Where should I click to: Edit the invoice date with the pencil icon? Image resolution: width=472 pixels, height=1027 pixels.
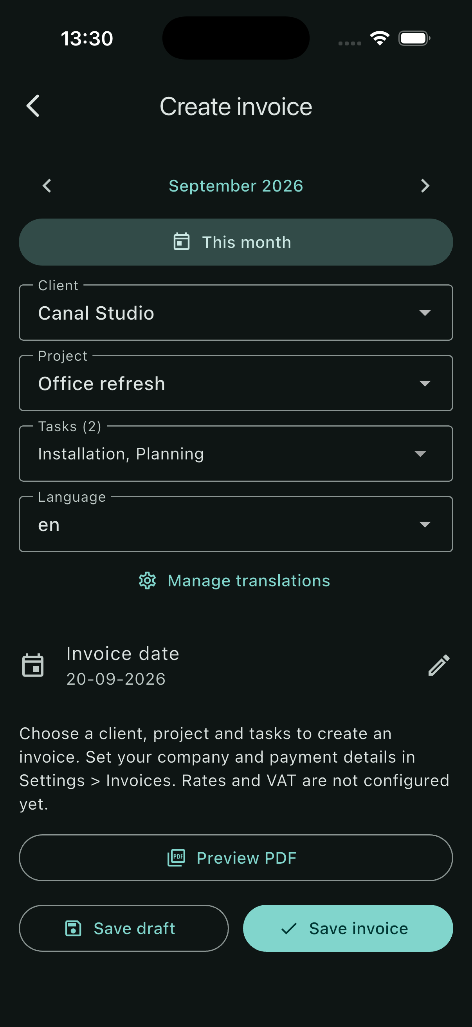tap(439, 665)
